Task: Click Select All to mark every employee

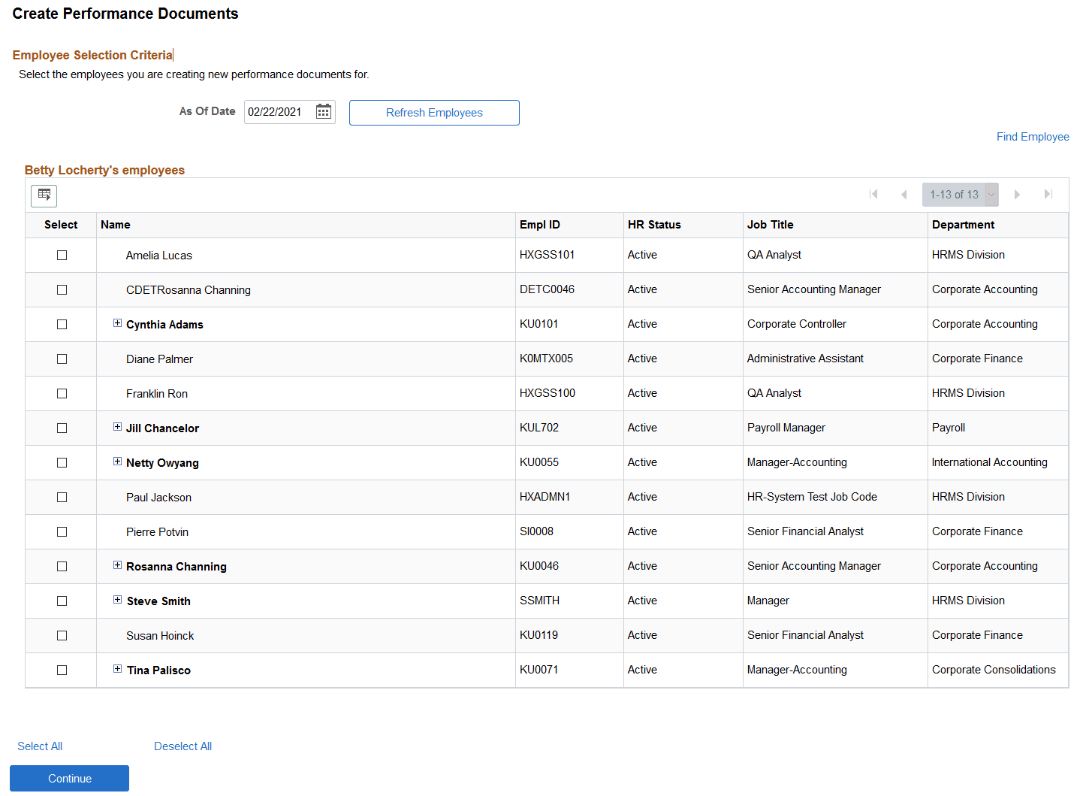Action: point(39,746)
